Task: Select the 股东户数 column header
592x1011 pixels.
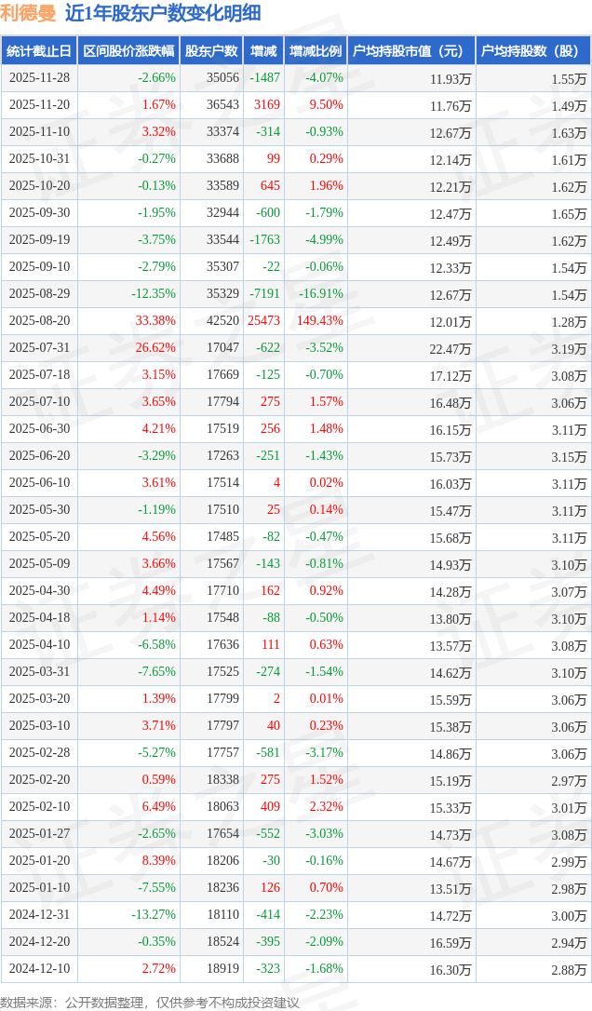Action: [211, 51]
